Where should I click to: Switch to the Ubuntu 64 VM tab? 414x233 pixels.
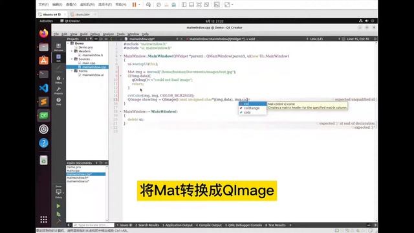(x=52, y=14)
